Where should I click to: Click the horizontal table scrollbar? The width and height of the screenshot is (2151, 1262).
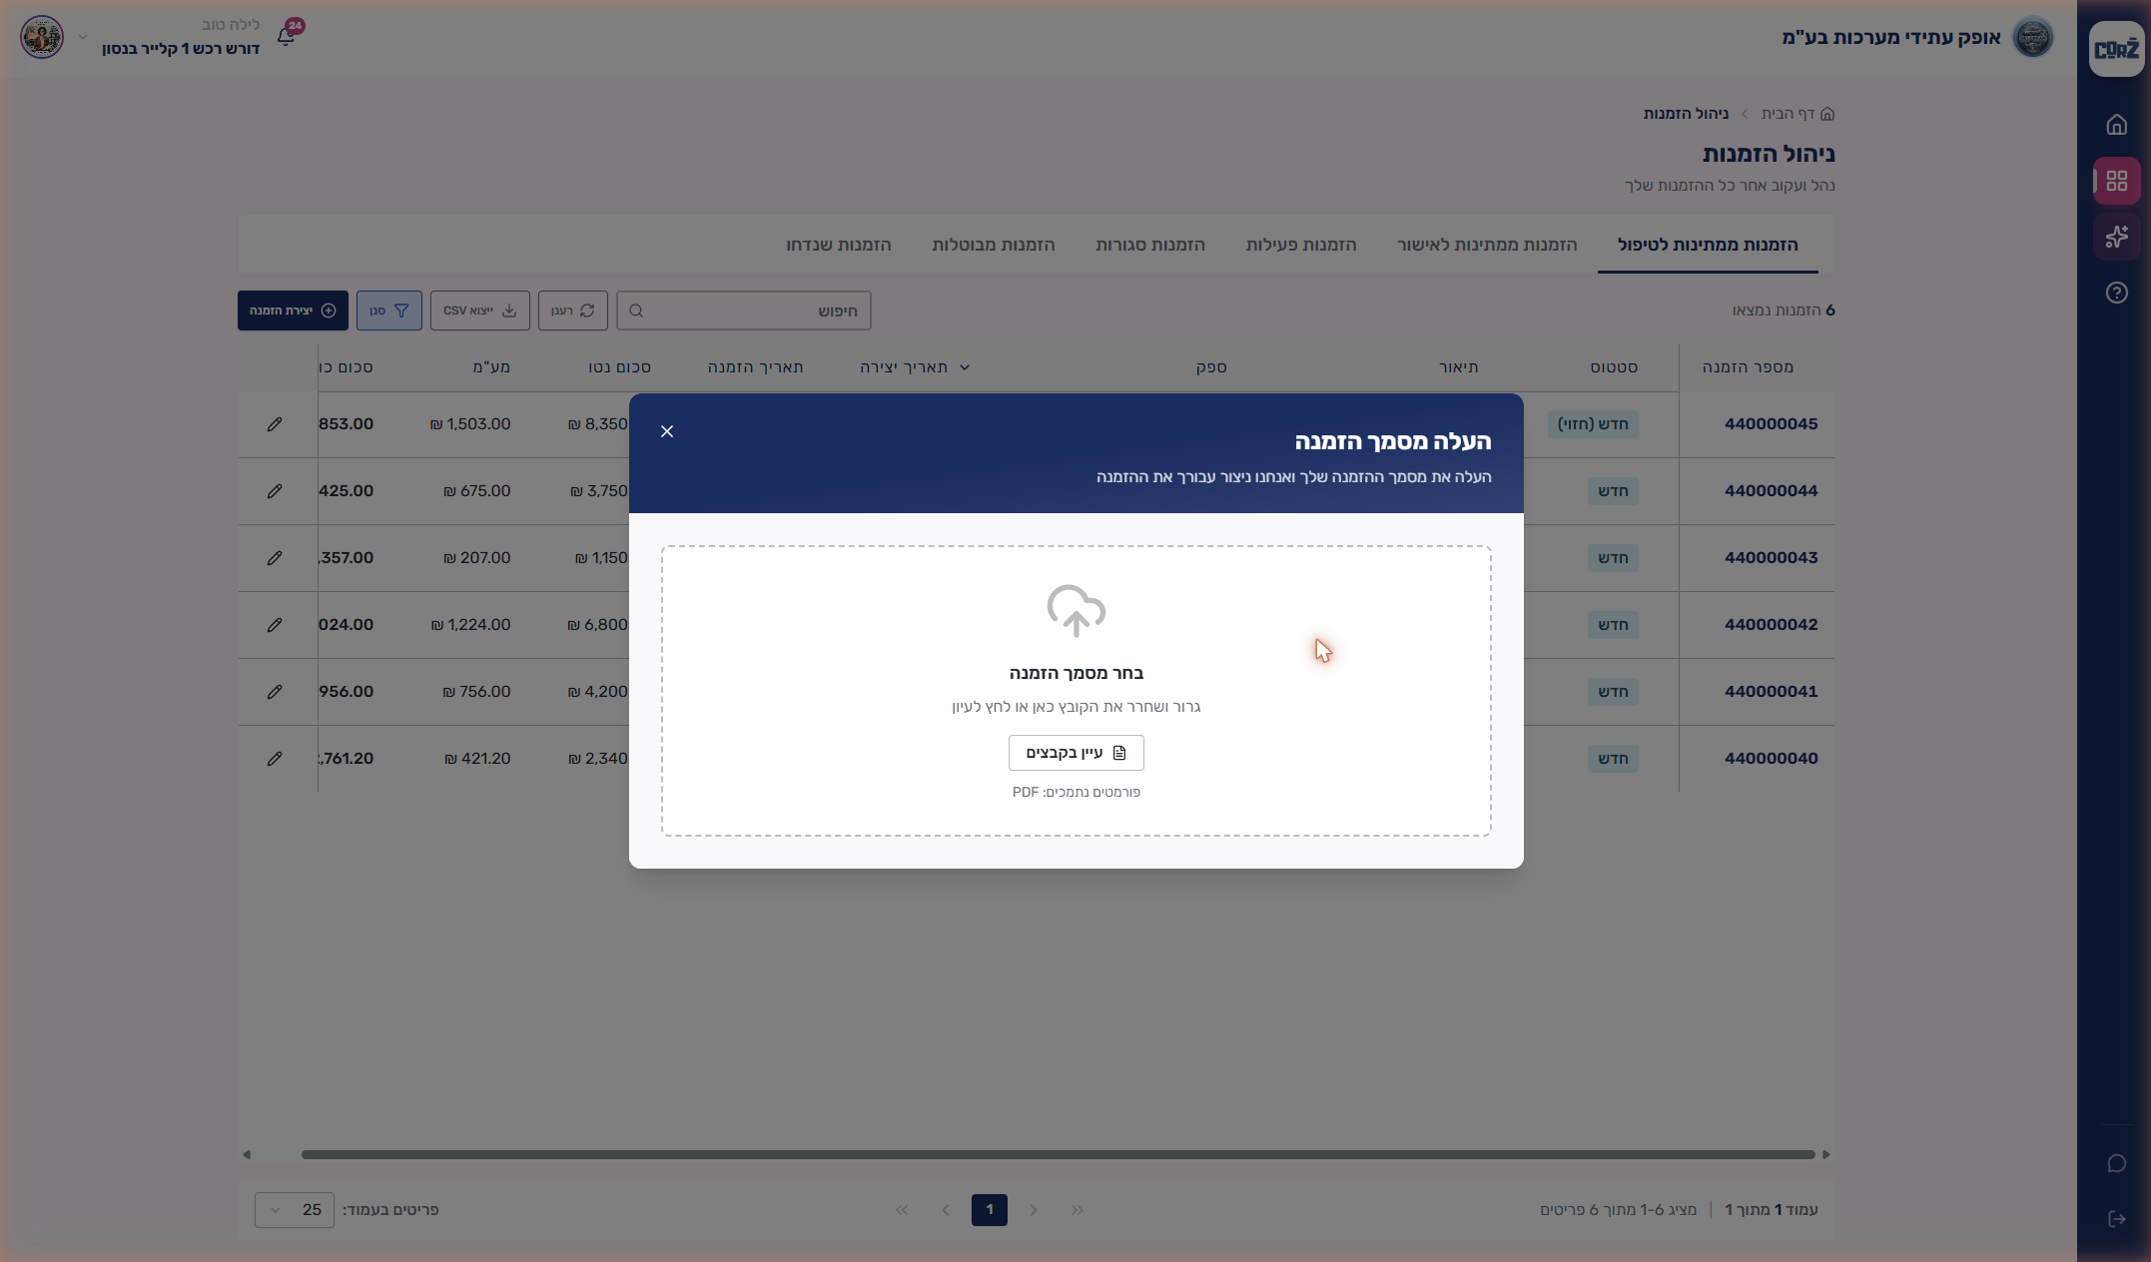coord(1059,1154)
